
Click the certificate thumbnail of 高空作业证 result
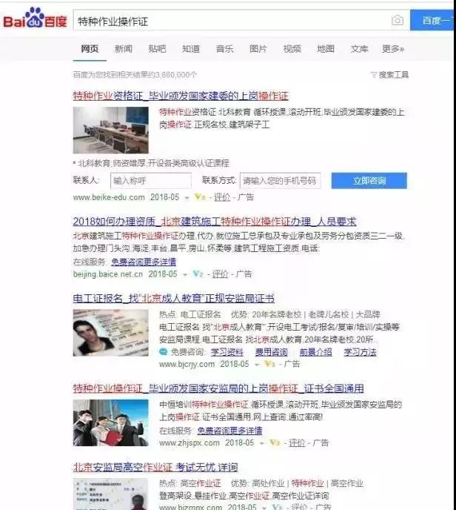(111, 494)
